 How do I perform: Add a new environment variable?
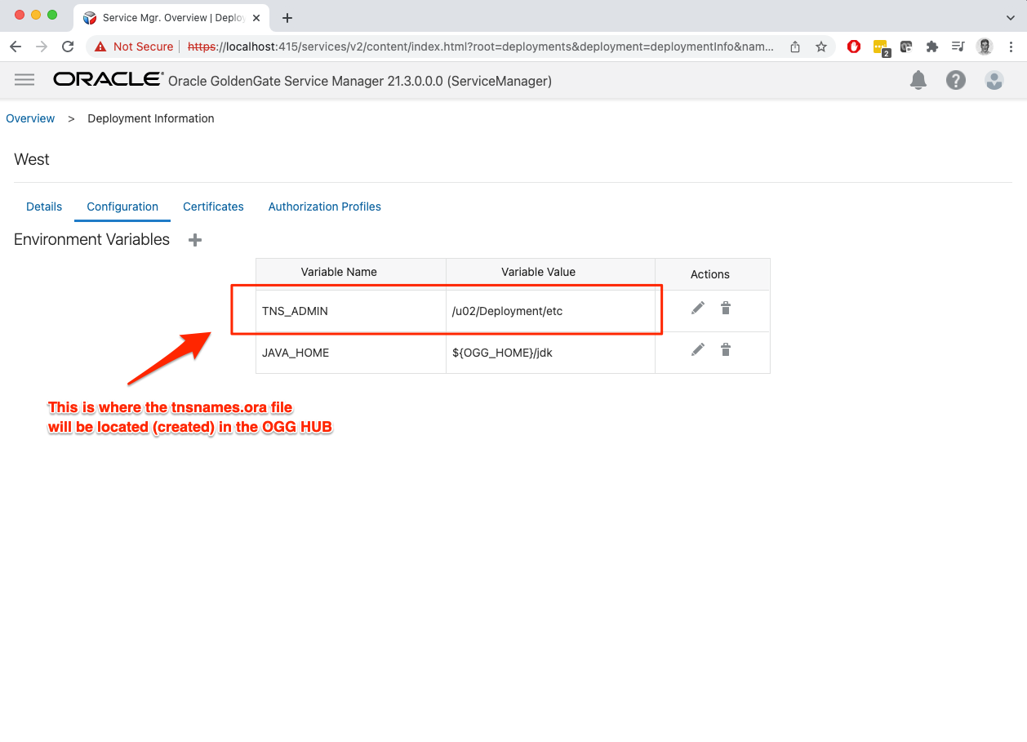point(195,240)
